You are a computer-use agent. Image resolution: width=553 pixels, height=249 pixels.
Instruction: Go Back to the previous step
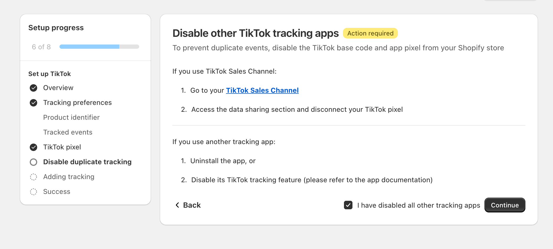192,205
